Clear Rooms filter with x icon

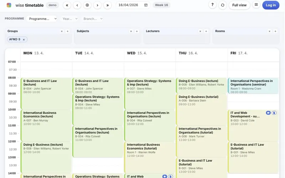pyautogui.click(x=270, y=31)
